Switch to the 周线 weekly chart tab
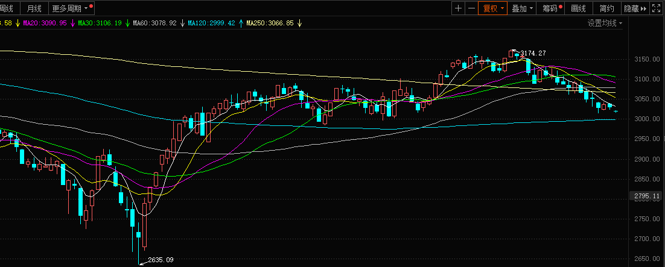The width and height of the screenshot is (665, 267). 7,8
